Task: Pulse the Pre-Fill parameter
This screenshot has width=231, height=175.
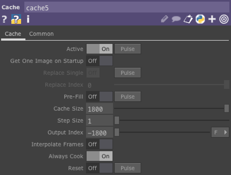Action: 127,97
